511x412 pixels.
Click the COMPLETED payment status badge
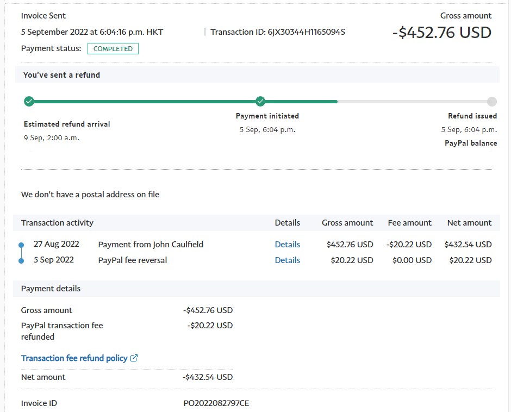[x=113, y=49]
